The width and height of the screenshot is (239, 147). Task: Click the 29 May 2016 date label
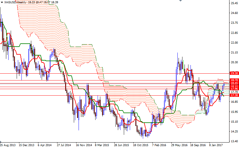[x=179, y=145]
